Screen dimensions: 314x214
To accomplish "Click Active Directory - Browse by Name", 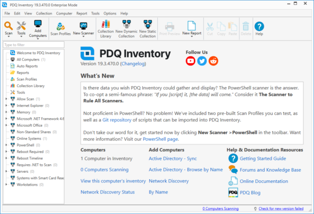I will pos(186,170).
